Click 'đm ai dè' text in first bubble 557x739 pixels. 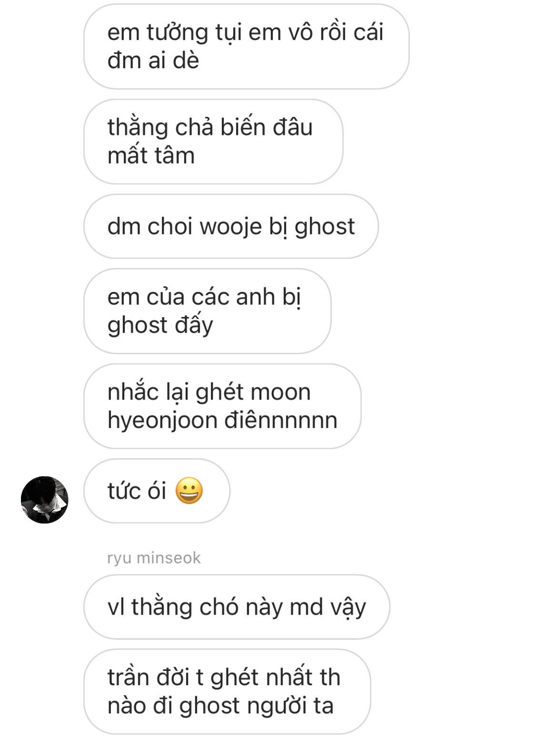153,61
